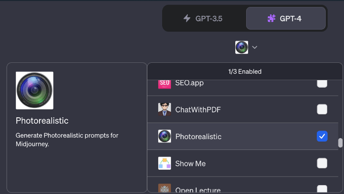Expand the plugin selector chevron
The width and height of the screenshot is (344, 194).
point(255,47)
